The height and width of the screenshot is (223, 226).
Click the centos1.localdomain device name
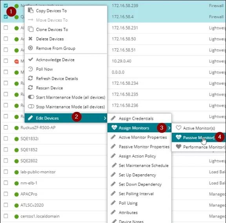[40, 216]
